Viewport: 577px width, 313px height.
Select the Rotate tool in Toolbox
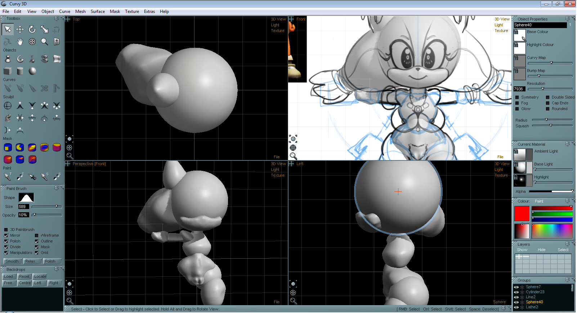pos(32,29)
